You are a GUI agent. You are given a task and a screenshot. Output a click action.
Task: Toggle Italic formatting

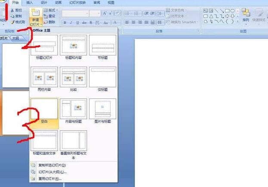(x=71, y=22)
